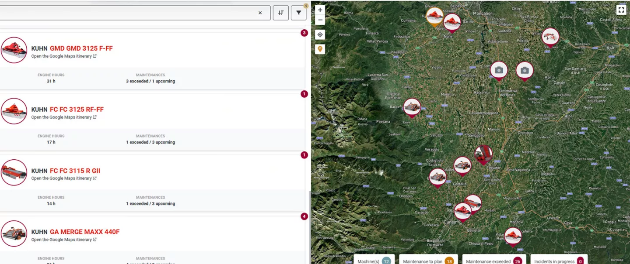Image resolution: width=630 pixels, height=264 pixels.
Task: Clear the search field with the X
Action: click(x=260, y=13)
